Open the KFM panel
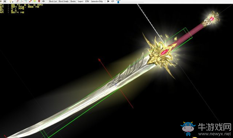 pos(87,1)
